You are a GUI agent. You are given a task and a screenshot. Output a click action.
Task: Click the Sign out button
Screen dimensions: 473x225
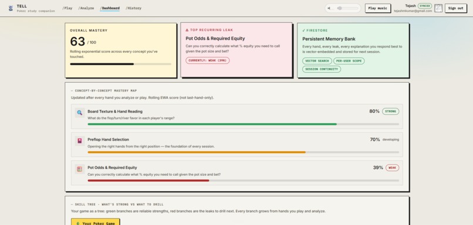(x=455, y=8)
